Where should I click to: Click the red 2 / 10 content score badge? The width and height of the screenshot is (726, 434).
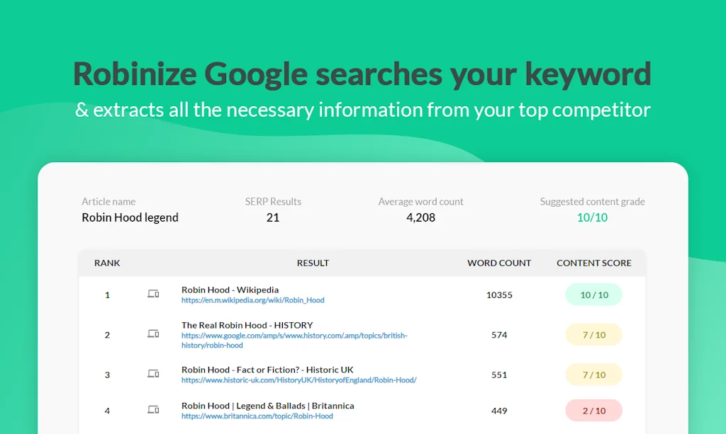click(593, 411)
